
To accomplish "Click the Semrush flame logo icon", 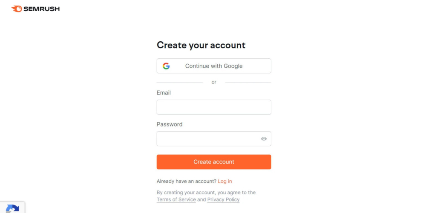I will click(17, 9).
